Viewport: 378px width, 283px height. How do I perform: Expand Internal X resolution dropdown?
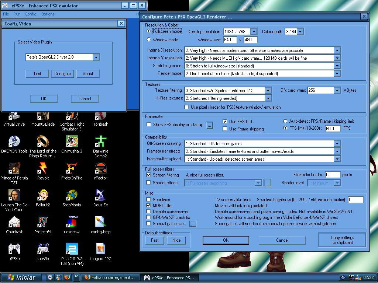point(337,50)
